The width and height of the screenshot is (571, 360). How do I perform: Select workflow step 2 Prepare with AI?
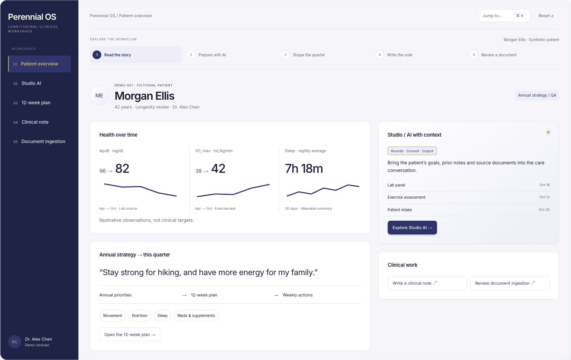[x=230, y=55]
